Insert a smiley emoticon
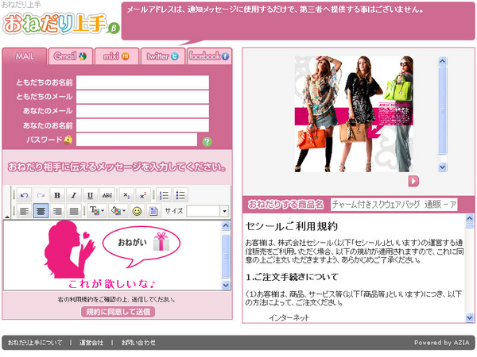Screen dimensions: 477x357 pyautogui.click(x=138, y=211)
